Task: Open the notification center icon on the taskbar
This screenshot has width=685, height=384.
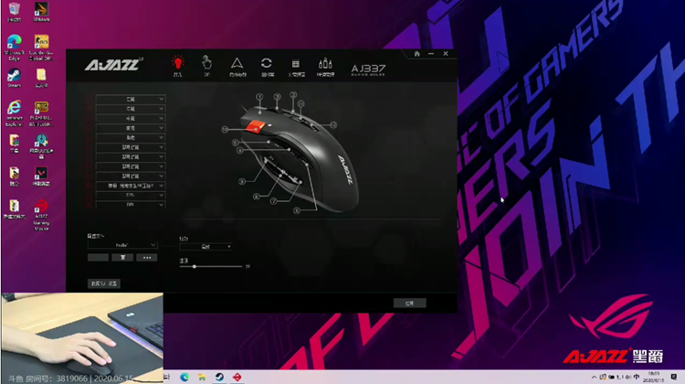Action: point(674,377)
